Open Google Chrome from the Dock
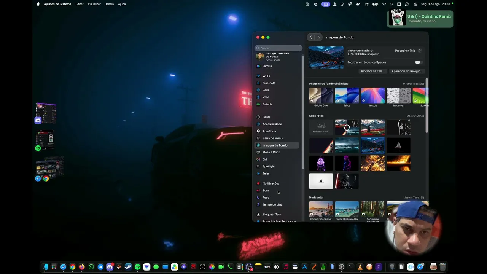The image size is (487, 274). [72, 267]
